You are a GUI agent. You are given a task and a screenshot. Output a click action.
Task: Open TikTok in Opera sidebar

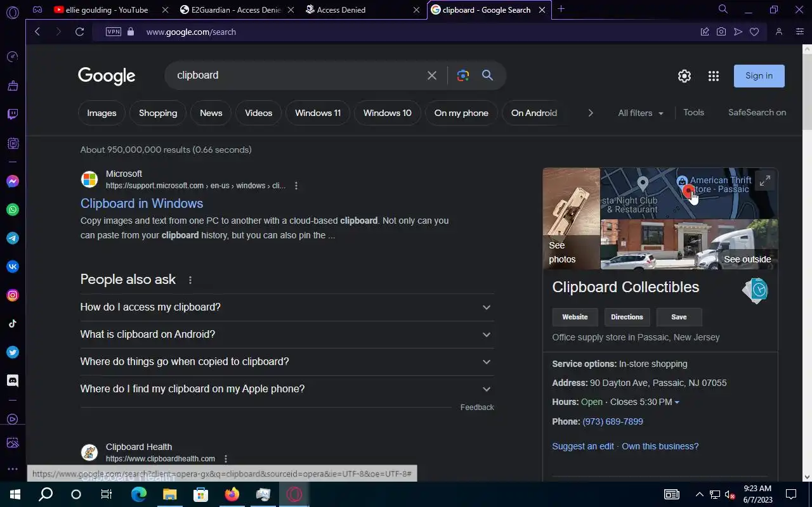click(x=13, y=324)
